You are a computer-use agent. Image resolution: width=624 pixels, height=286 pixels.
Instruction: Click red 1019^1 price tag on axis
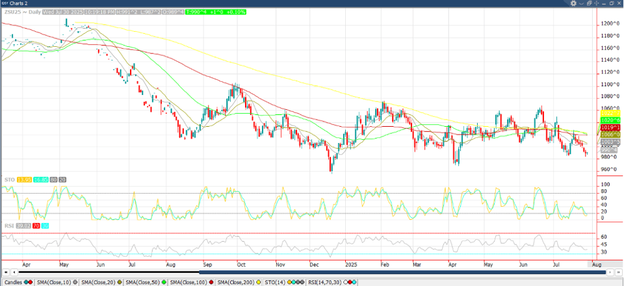click(610, 127)
